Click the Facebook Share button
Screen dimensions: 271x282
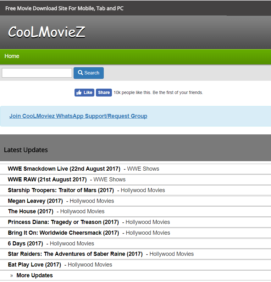pyautogui.click(x=104, y=92)
